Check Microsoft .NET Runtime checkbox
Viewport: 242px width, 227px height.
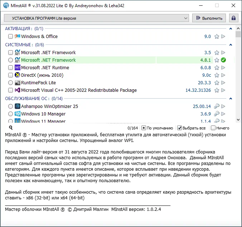(x=10, y=67)
